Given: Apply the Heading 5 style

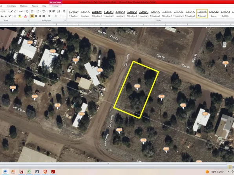Looking at the screenshot, I should click(143, 14).
